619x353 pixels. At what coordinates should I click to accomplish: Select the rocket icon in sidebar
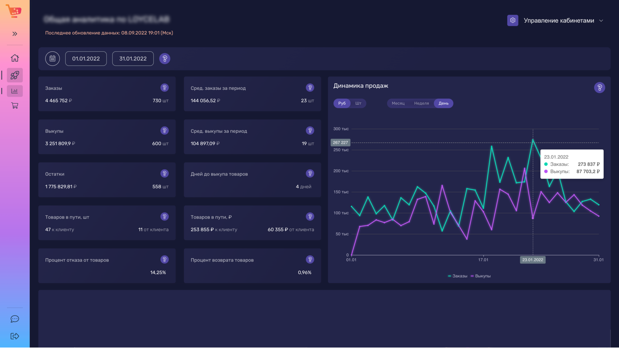point(15,75)
